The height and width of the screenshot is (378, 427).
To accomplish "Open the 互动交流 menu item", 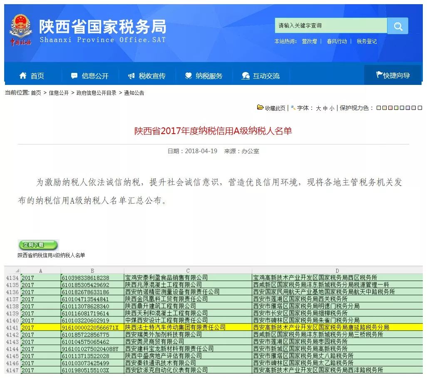I will [261, 76].
